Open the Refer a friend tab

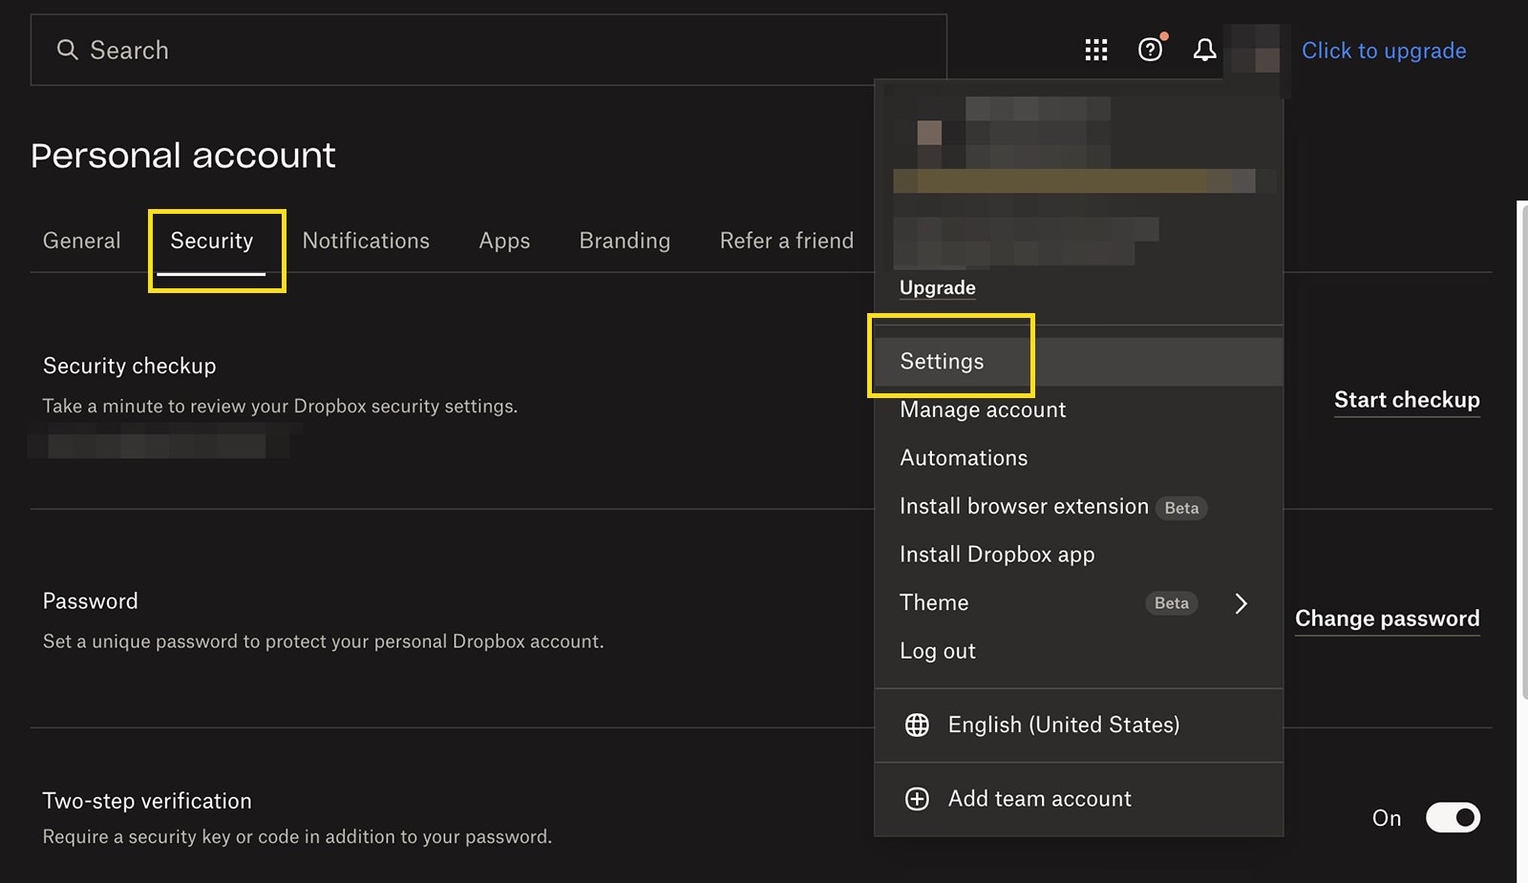pyautogui.click(x=787, y=241)
